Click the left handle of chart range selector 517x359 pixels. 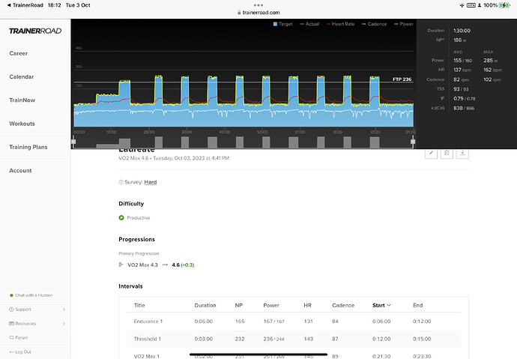coord(73,142)
